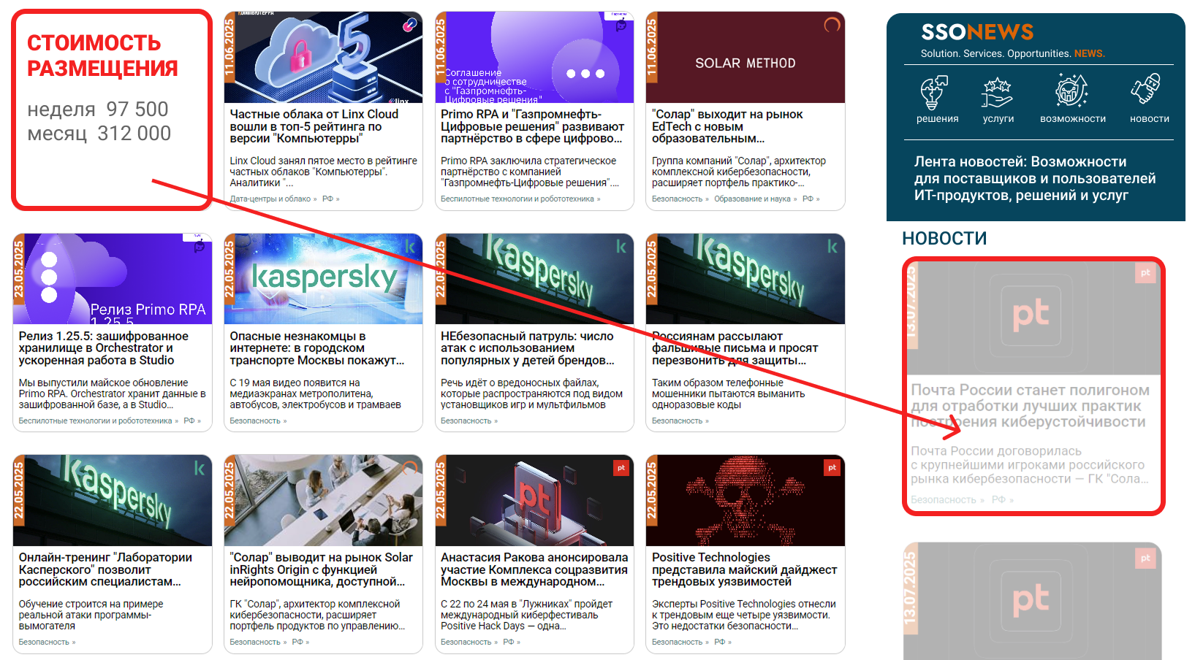Open excerpt С 22 по 24 мая в Лужниках

(526, 615)
